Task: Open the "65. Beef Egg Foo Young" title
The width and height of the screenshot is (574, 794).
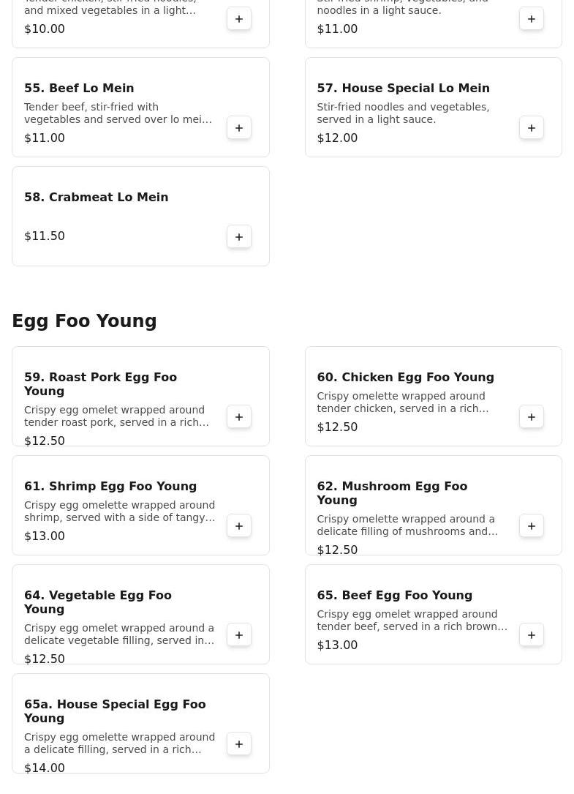Action: click(x=394, y=595)
